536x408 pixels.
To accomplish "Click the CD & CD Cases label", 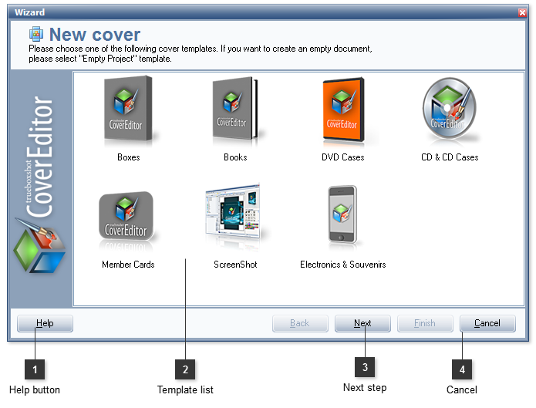I will coord(450,157).
